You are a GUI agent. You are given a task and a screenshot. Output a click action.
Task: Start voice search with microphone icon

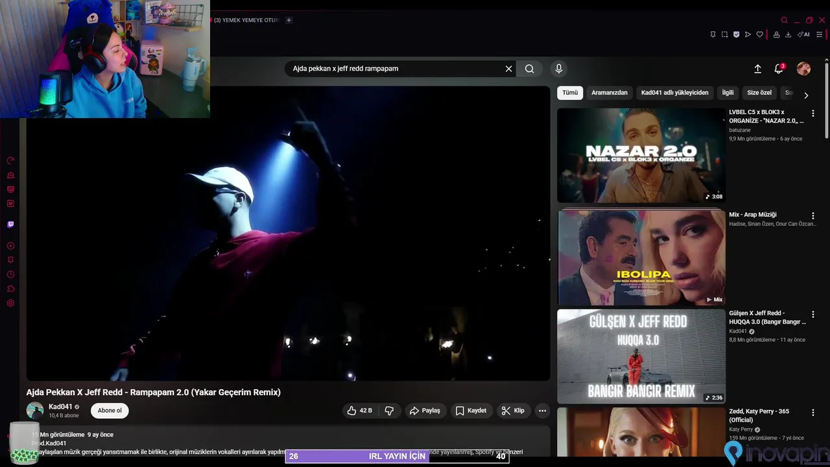pos(558,69)
